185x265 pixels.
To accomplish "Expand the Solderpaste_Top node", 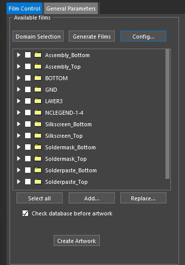I will click(19, 181).
